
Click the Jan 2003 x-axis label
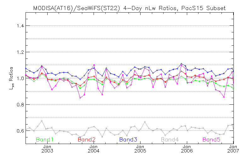click(x=47, y=149)
